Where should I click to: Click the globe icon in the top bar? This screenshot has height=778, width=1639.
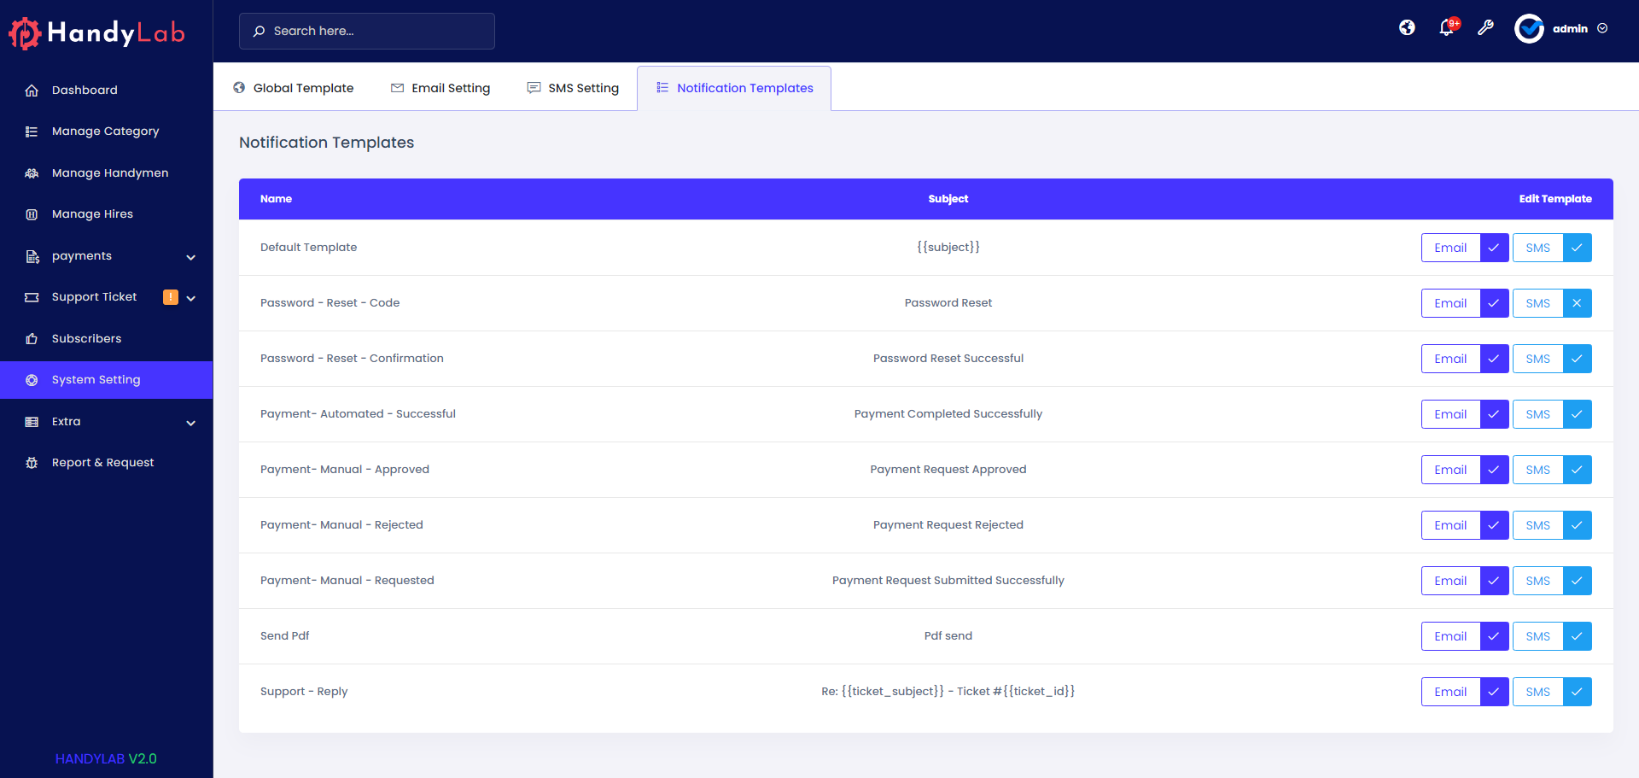coord(1407,27)
